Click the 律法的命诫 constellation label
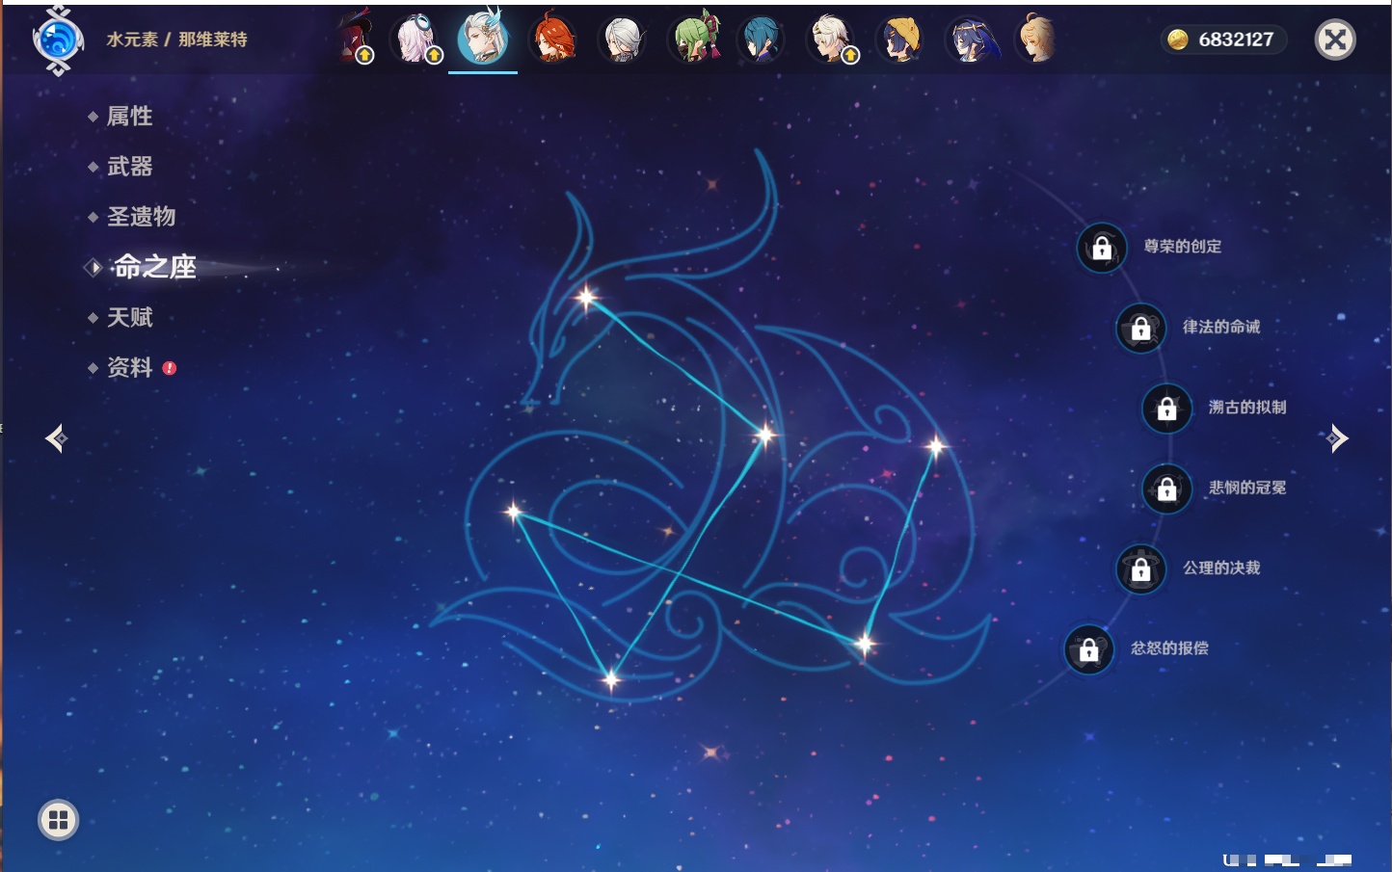Image resolution: width=1392 pixels, height=872 pixels. click(1221, 327)
